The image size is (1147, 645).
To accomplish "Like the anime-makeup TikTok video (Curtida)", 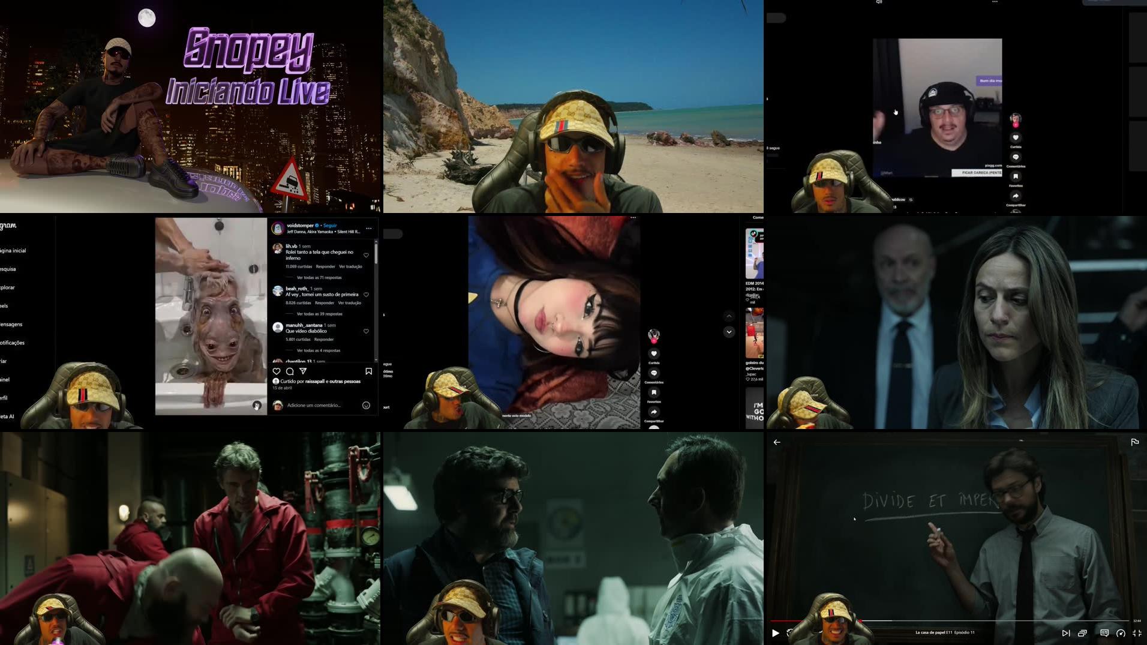I will point(654,354).
